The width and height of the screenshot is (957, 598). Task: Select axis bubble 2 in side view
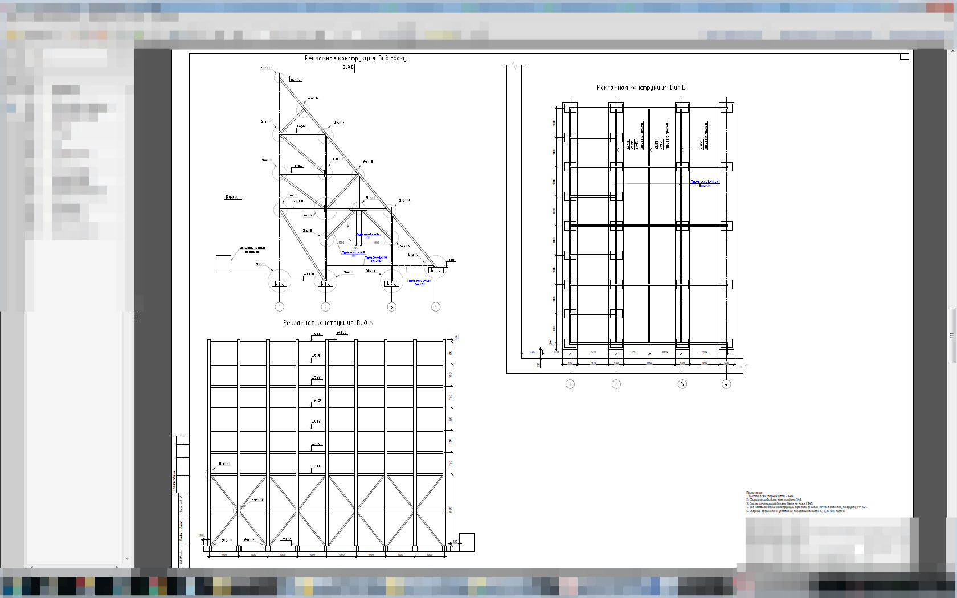click(326, 307)
